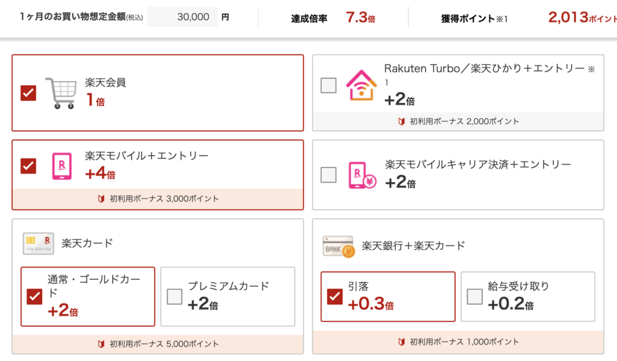Screen dimensions: 617x361
Task: Click the Rakuten Turbo/楽天ひかり+エントリー label
Action: tap(489, 74)
